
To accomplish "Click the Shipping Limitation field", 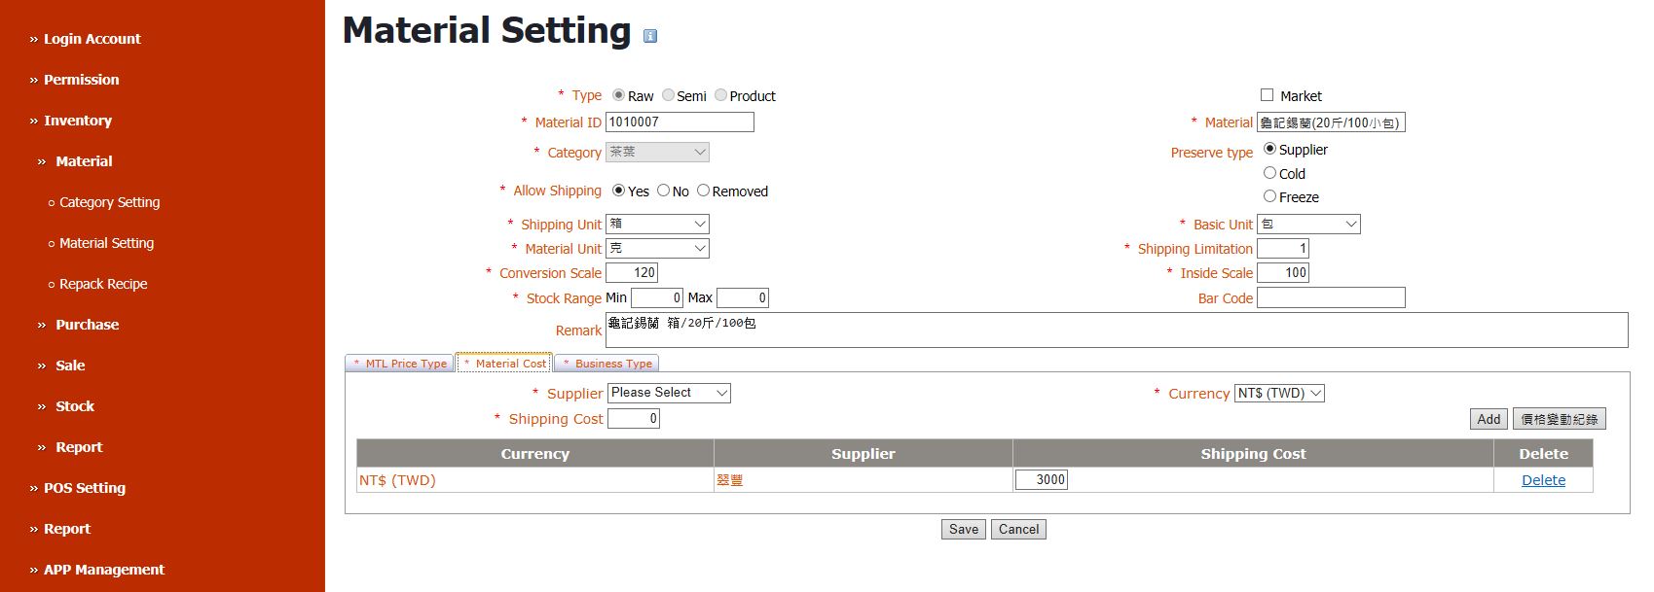I will click(x=1283, y=249).
